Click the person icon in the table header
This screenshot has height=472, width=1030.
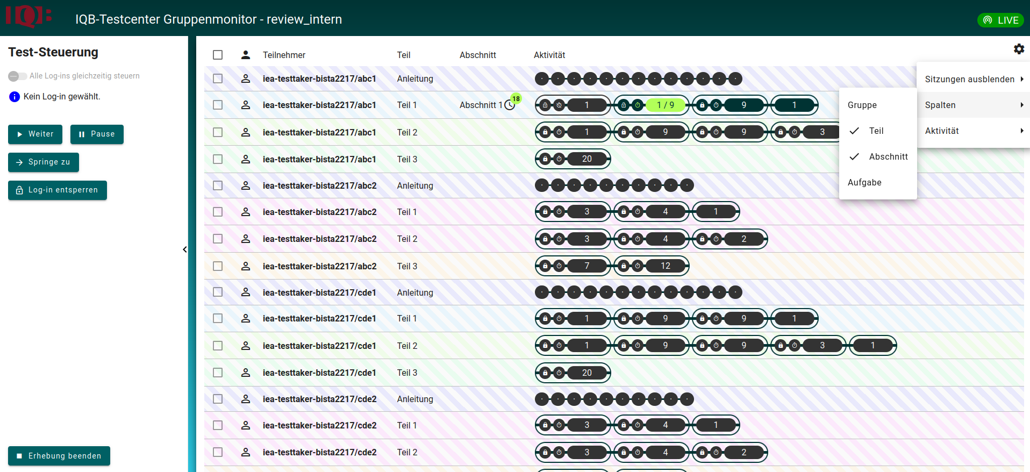tap(246, 55)
